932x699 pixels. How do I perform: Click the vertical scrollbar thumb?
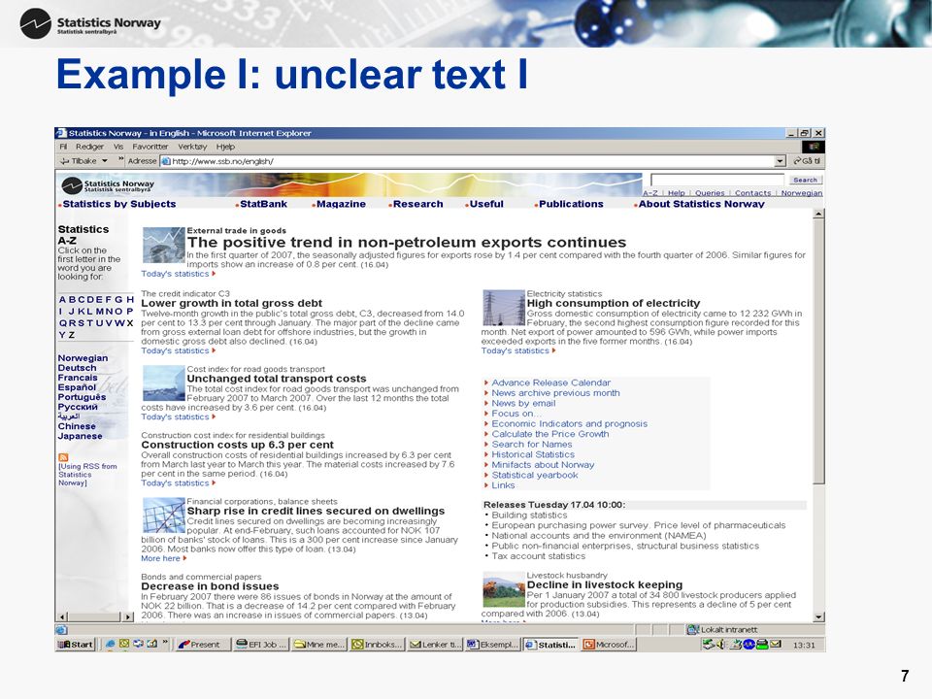click(819, 350)
